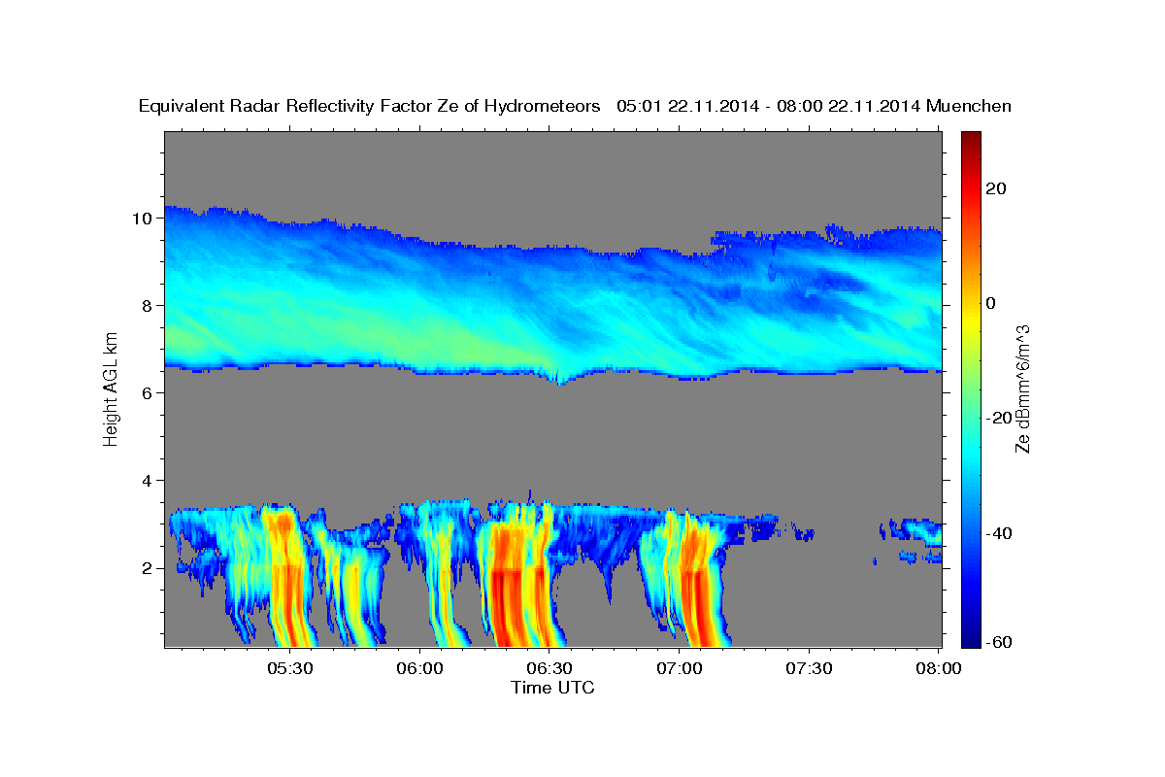Viewport: 1165px width, 777px height.
Task: Click the 08:00 time tick label
Action: coord(938,668)
